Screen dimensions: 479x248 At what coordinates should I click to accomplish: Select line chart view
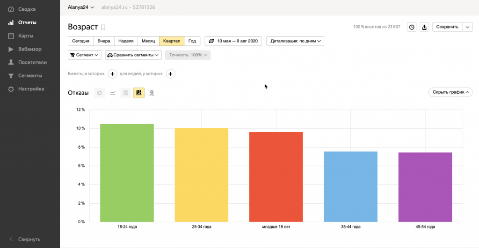113,93
